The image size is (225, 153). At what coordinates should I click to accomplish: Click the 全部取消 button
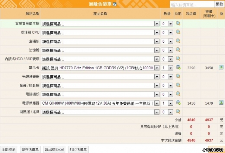(8, 149)
